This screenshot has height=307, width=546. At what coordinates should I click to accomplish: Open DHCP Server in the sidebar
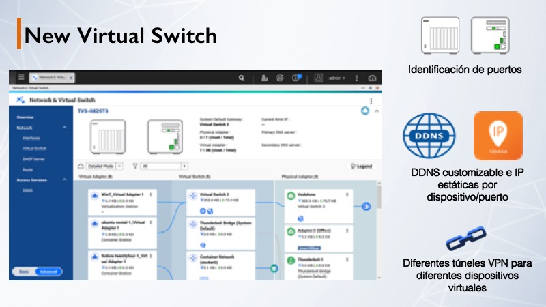click(x=33, y=159)
